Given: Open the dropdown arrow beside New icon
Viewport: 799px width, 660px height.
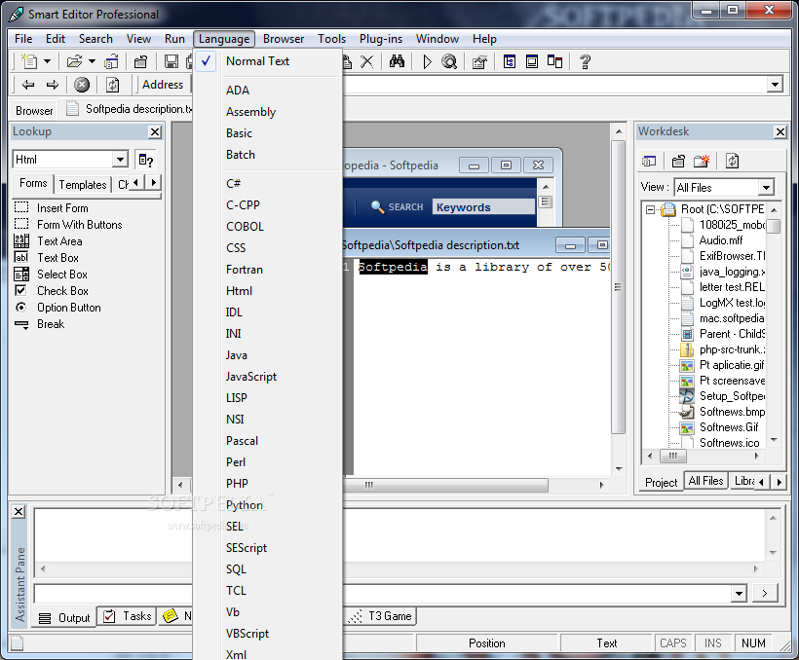Looking at the screenshot, I should [48, 61].
